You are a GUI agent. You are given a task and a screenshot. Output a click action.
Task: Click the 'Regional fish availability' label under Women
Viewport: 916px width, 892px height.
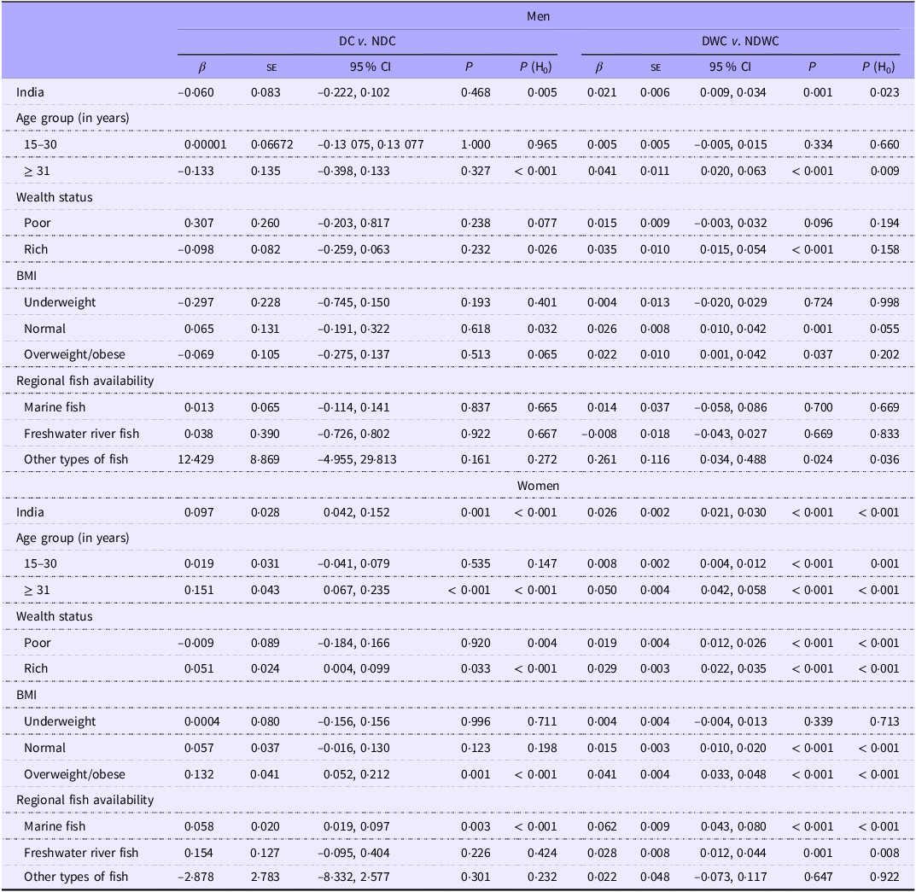point(85,800)
